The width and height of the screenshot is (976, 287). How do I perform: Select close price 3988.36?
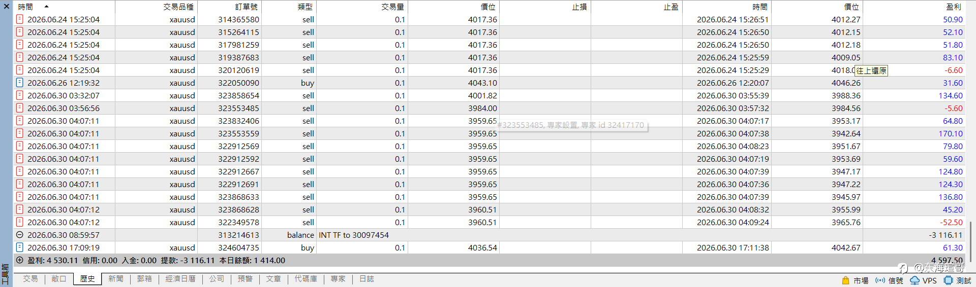tap(846, 95)
